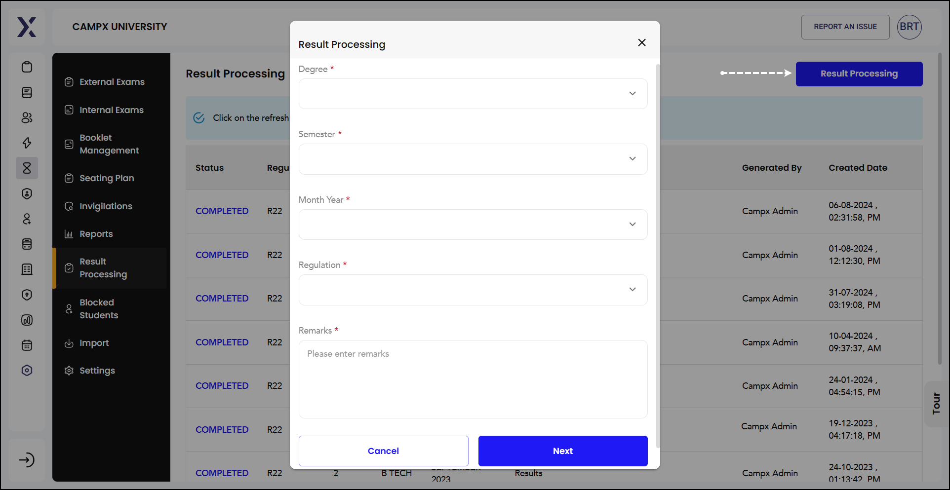Select the hourglass exams icon in left rail
Screen dimensions: 950x490
[27, 168]
